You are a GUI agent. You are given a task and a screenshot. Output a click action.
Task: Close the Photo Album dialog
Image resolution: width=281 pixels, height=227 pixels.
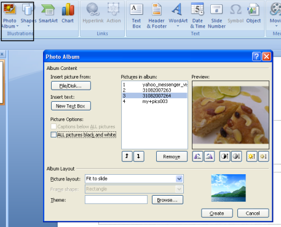coord(266,56)
